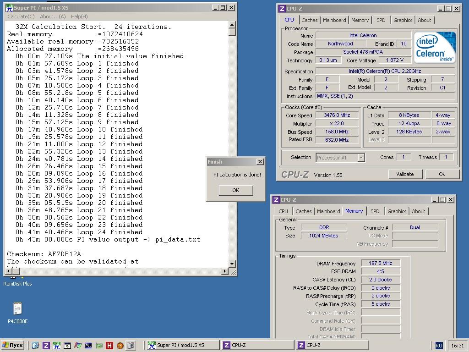This screenshot has height=352, width=469.
Task: Open the About...(A) menu in Super PI
Action: tap(53, 16)
